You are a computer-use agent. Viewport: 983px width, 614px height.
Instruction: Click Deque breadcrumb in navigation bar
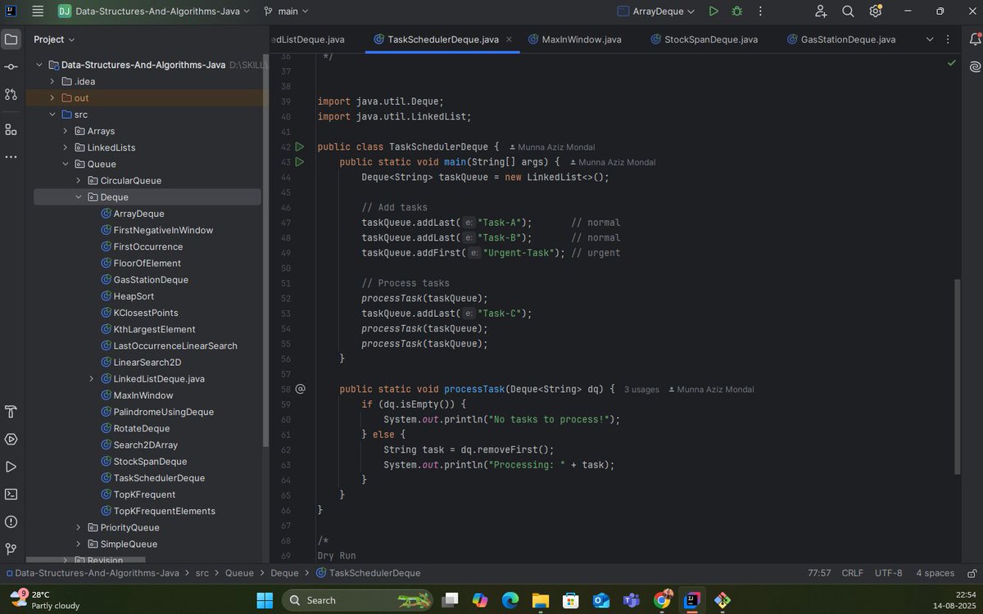click(x=284, y=573)
